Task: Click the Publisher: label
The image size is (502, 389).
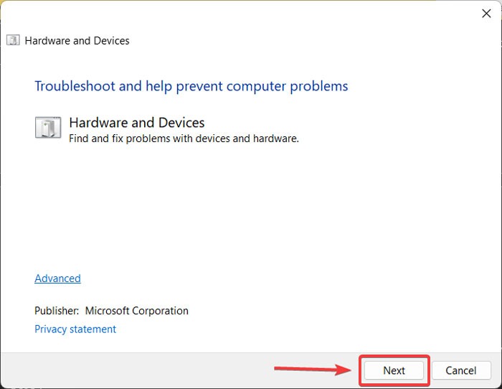Action: [57, 311]
